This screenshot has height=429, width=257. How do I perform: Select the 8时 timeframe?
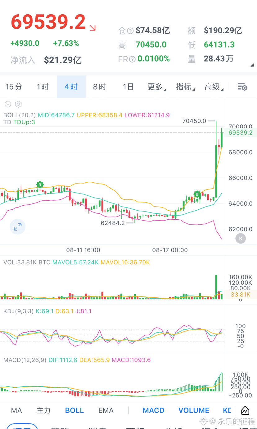[x=100, y=87]
